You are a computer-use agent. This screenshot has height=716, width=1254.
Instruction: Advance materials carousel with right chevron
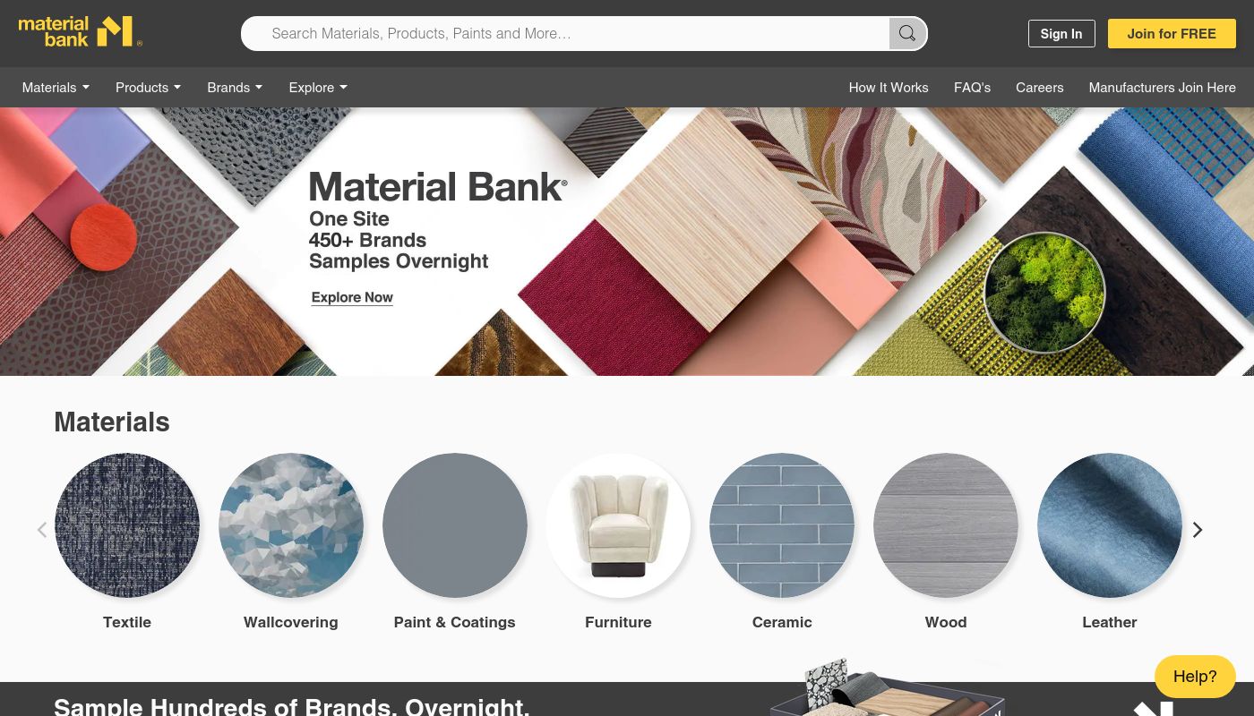1198,530
